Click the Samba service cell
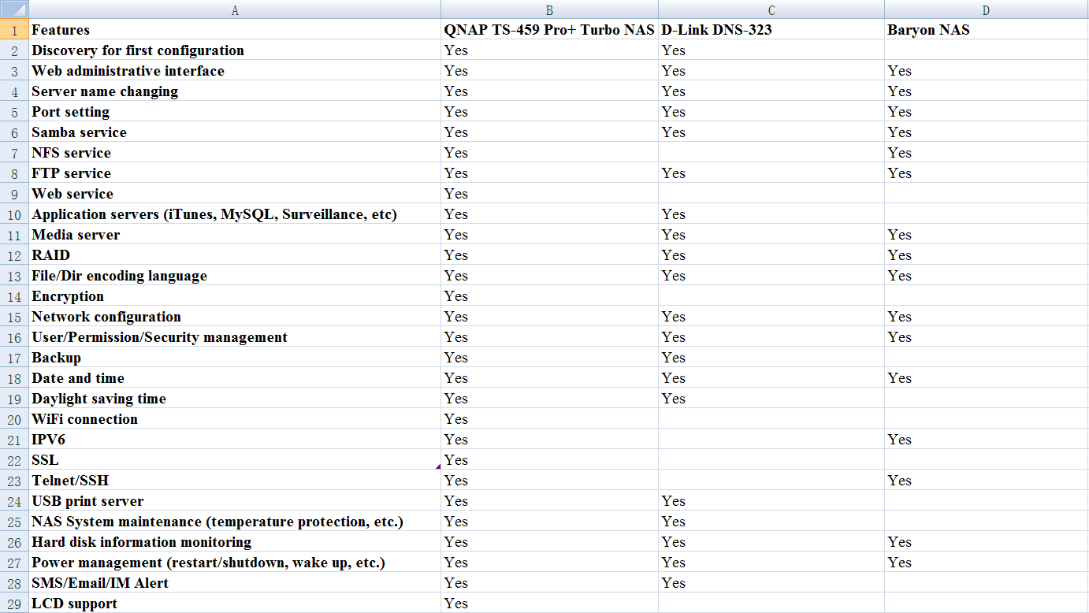The height and width of the screenshot is (613, 1089). (x=79, y=132)
